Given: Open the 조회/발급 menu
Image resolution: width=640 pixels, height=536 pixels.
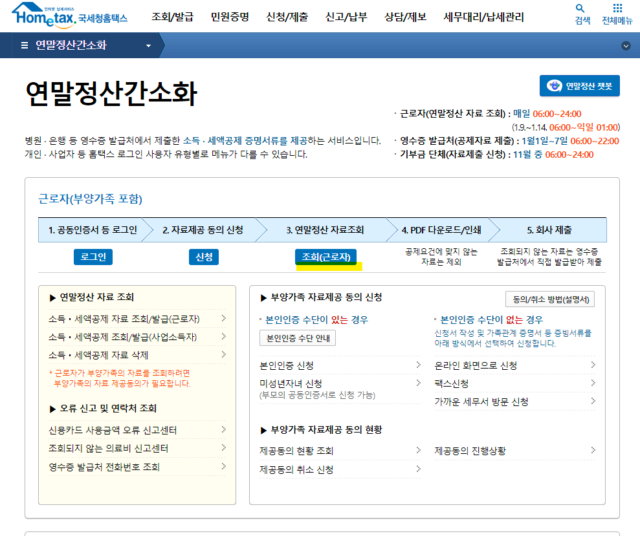Looking at the screenshot, I should tap(173, 17).
